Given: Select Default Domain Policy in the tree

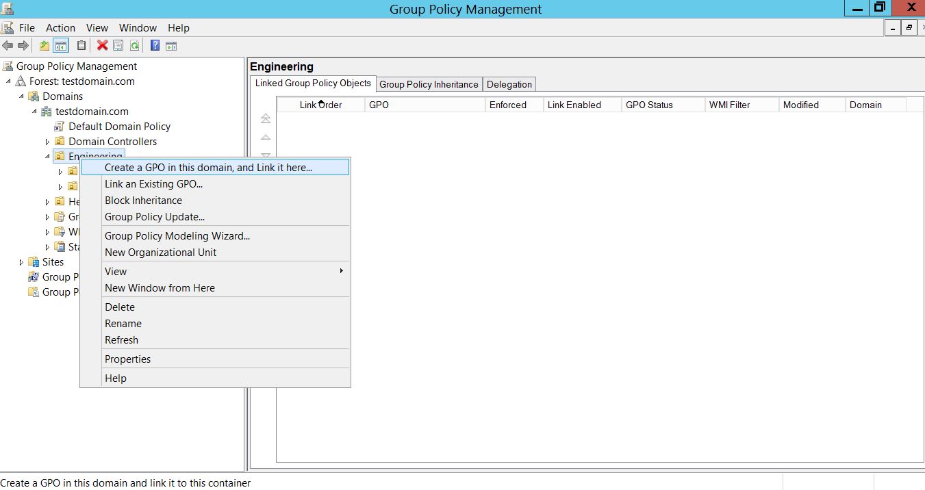Looking at the screenshot, I should point(119,127).
